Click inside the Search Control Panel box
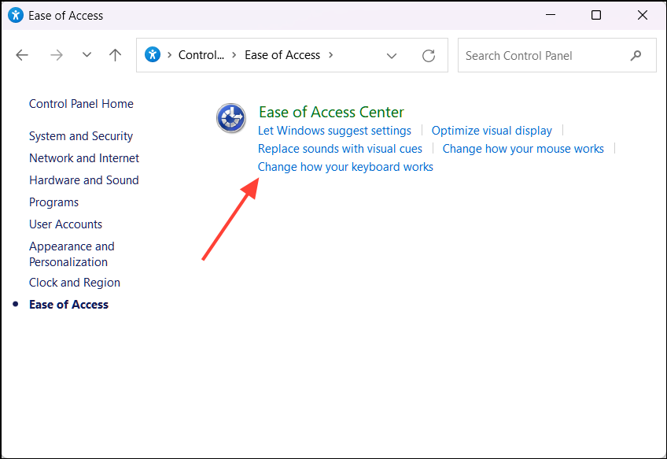The height and width of the screenshot is (459, 667). click(x=543, y=55)
